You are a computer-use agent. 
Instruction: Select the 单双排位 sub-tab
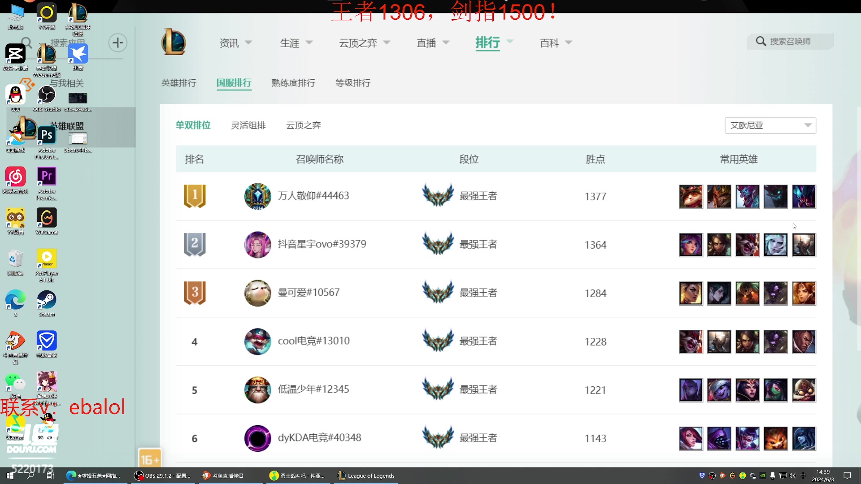[193, 125]
